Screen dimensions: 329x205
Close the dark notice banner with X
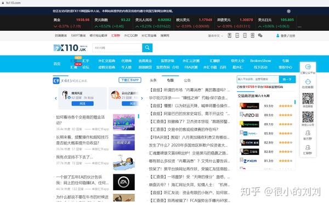point(289,11)
